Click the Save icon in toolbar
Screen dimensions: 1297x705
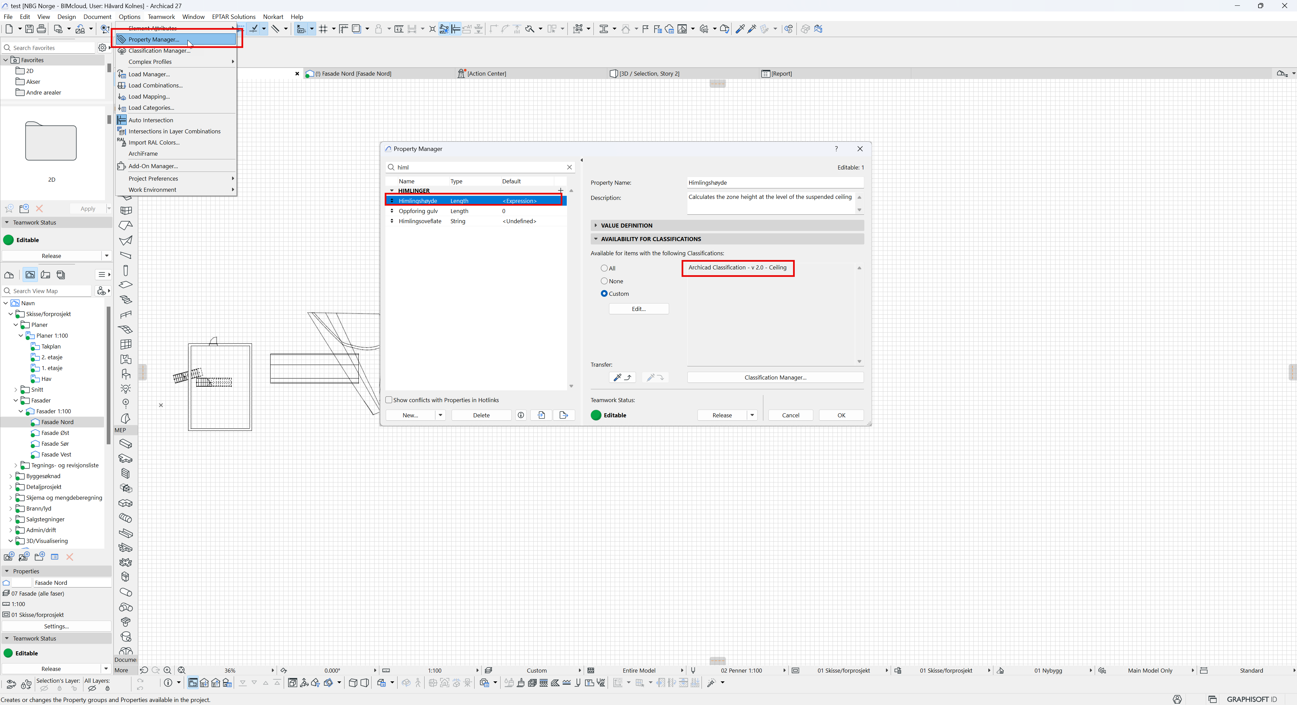tap(29, 29)
